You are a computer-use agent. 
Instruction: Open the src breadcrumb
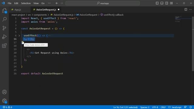point(29,15)
